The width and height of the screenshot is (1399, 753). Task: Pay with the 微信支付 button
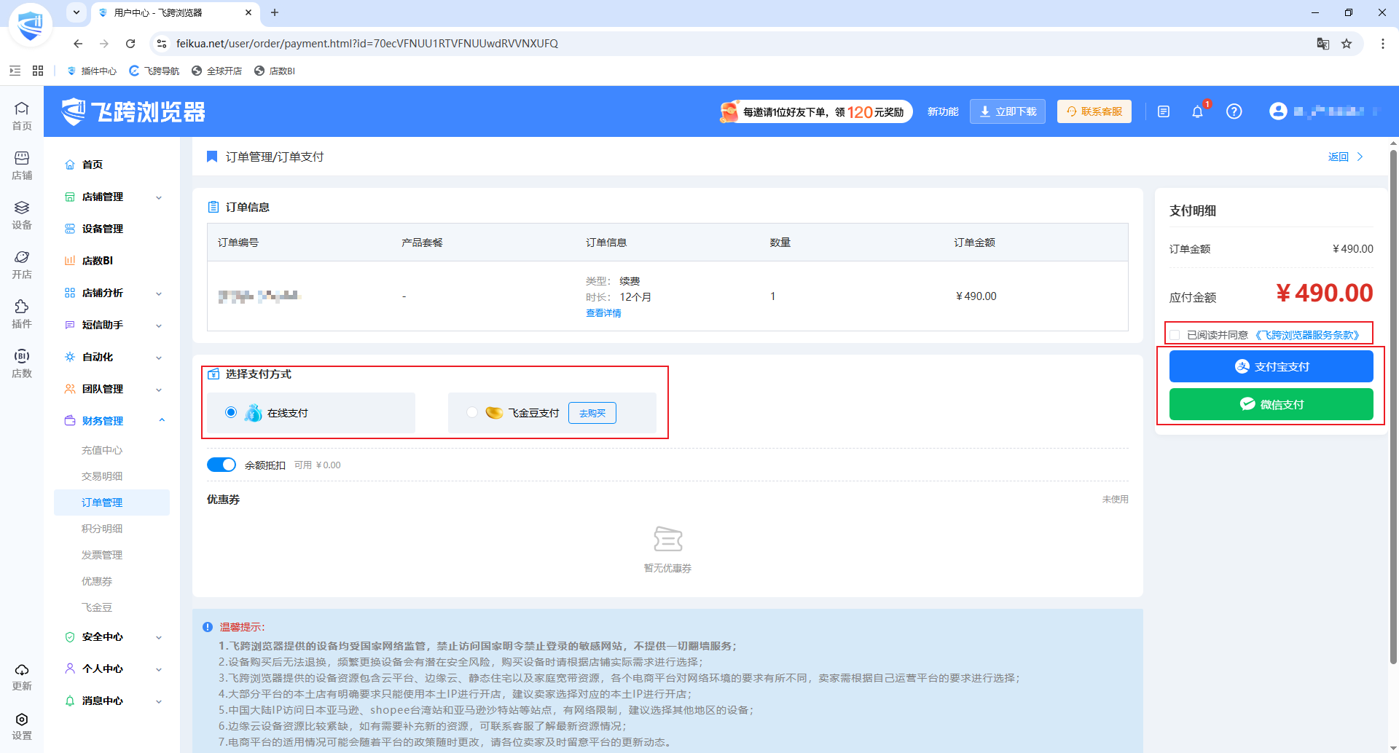pyautogui.click(x=1271, y=404)
